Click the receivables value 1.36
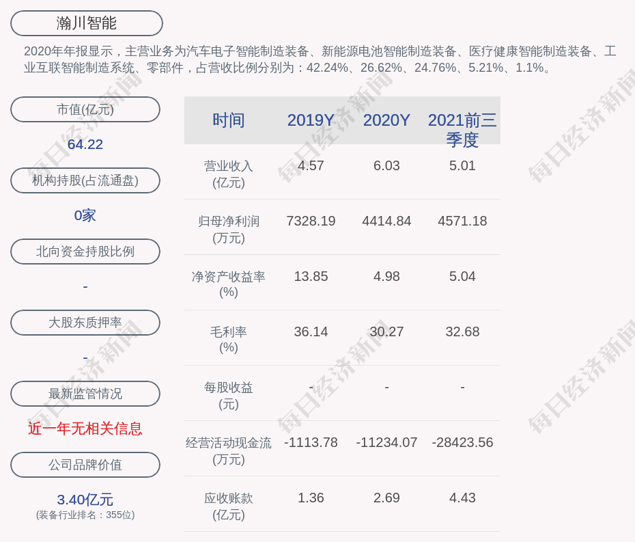Screen dimensions: 635x542 pyautogui.click(x=311, y=498)
